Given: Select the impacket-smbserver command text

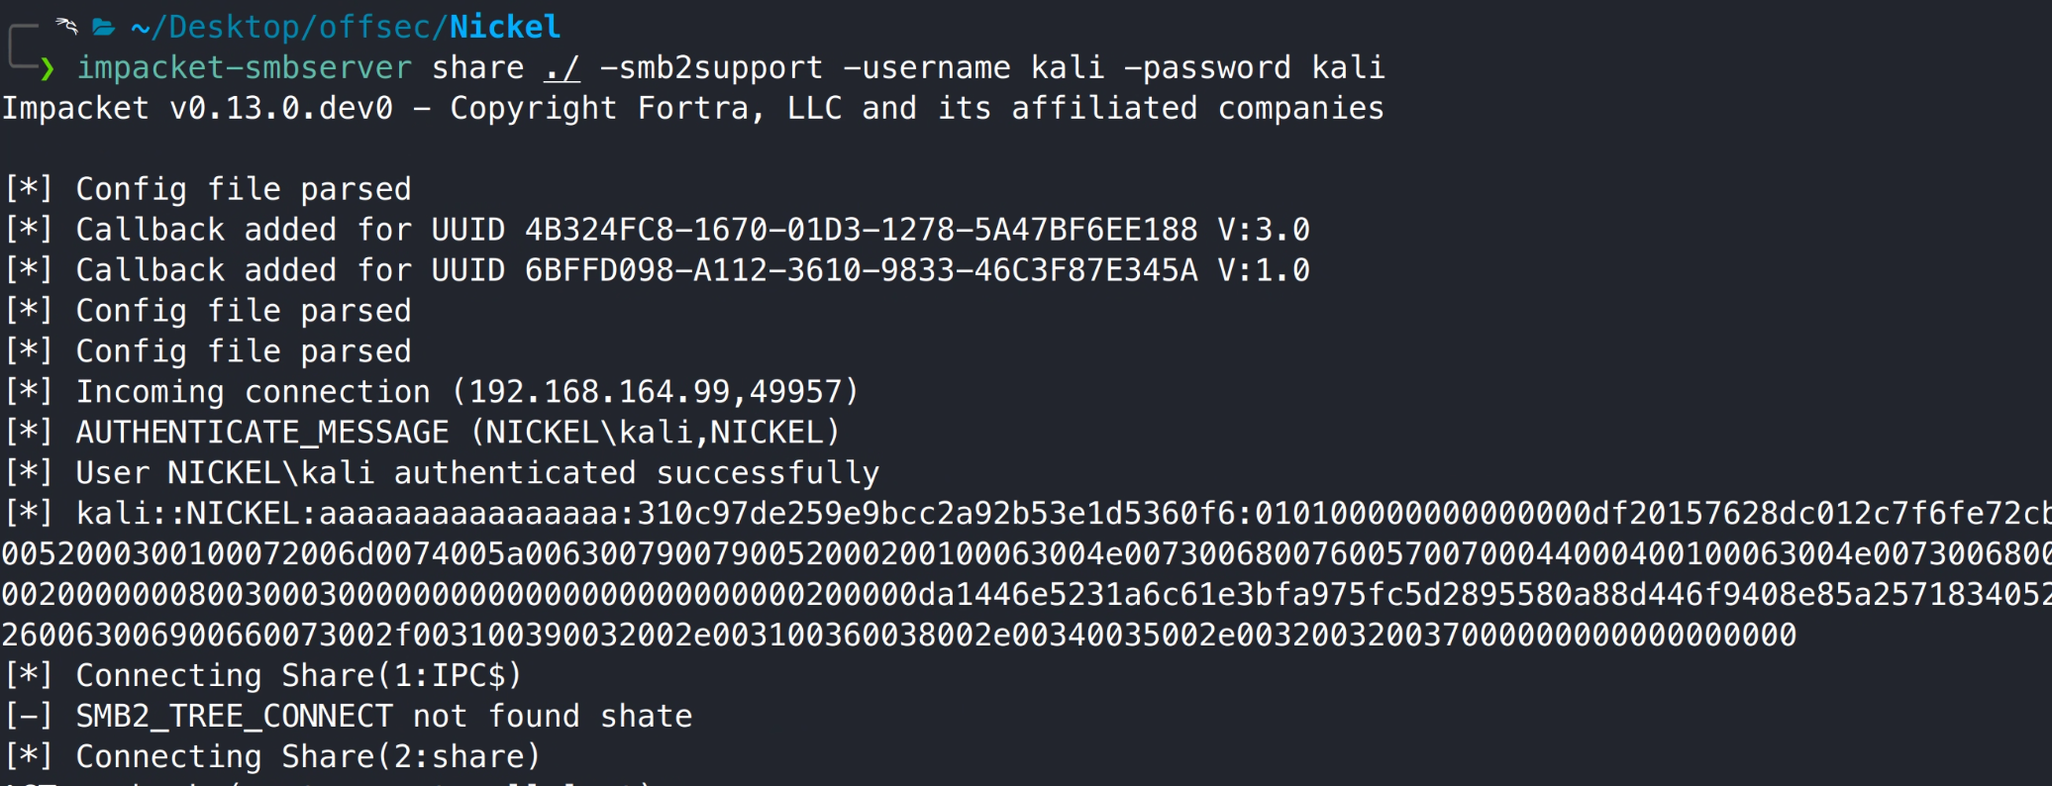Looking at the screenshot, I should click(x=244, y=67).
